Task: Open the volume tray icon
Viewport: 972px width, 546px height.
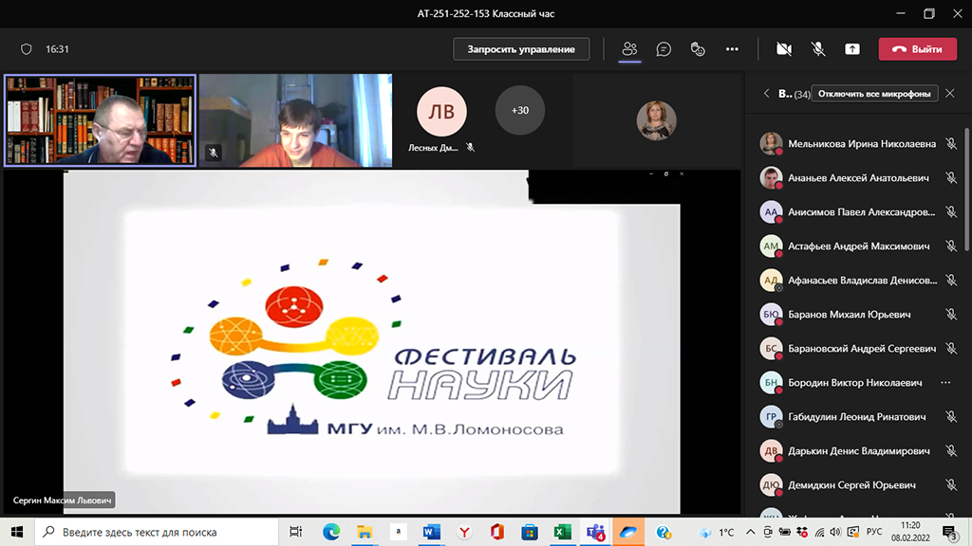Action: (x=835, y=532)
